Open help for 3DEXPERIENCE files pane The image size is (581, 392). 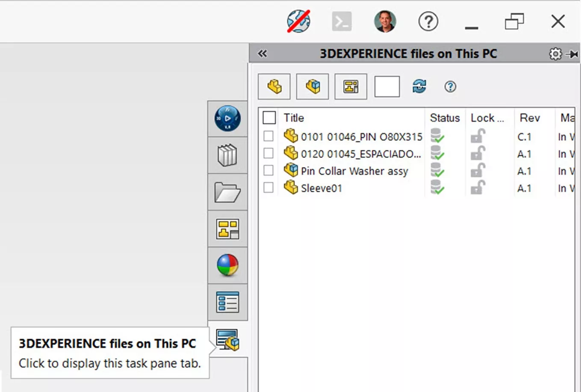coord(450,87)
